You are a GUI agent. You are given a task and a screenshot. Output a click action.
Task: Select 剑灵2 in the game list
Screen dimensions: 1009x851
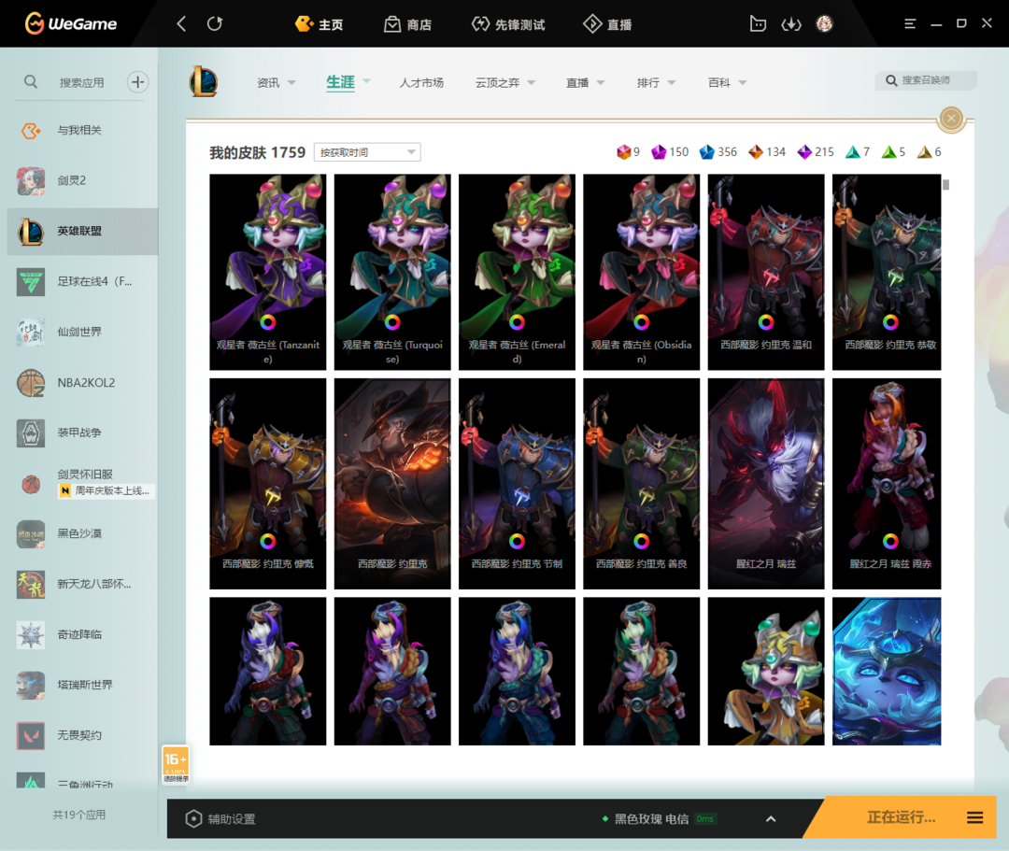[x=82, y=180]
